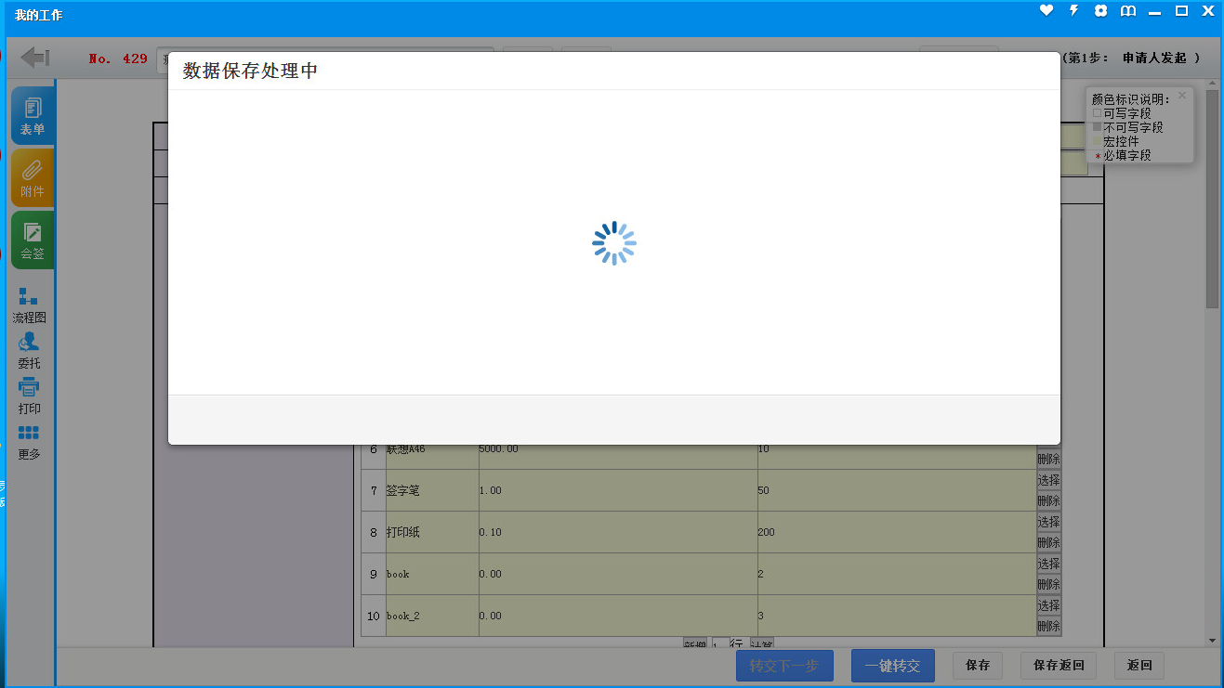The image size is (1224, 688).
Task: Click the lightning bolt icon in title bar
Action: pos(1073,11)
